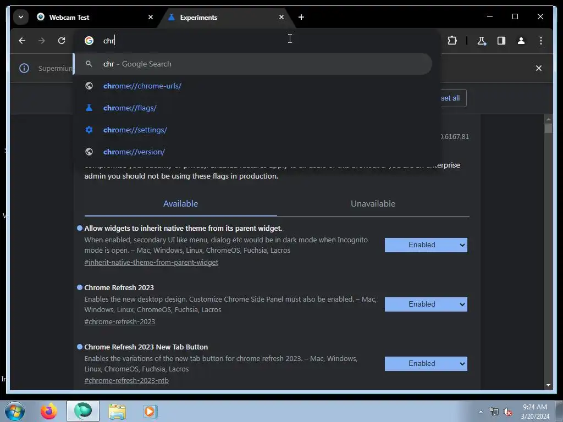Click the version number text 6167.81
The width and height of the screenshot is (563, 422).
[455, 137]
